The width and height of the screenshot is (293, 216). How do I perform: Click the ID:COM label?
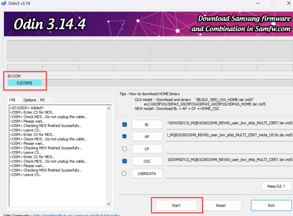[14, 76]
